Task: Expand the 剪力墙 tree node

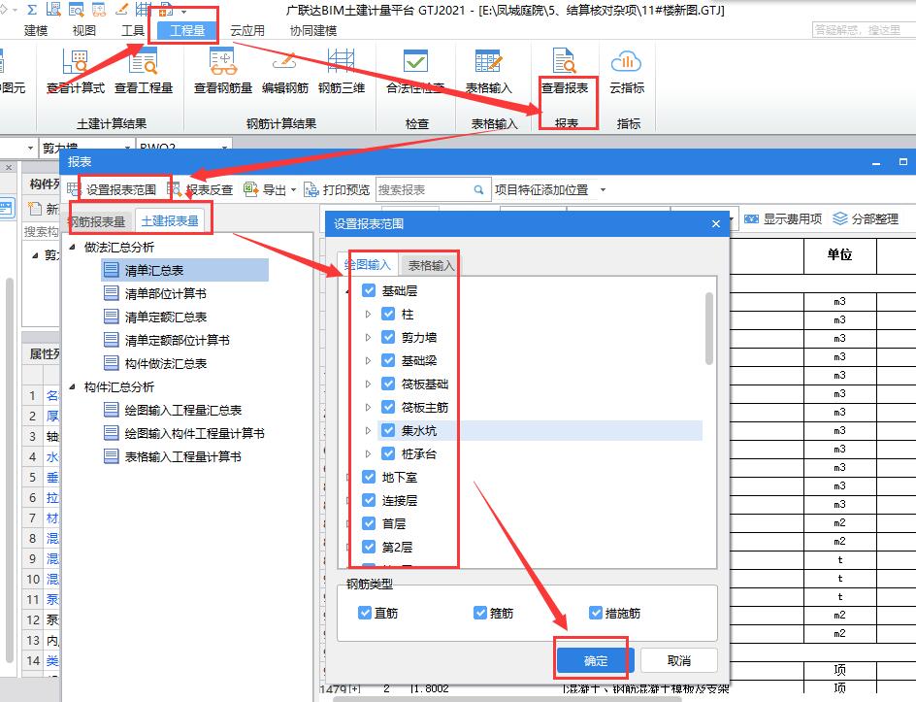Action: (368, 337)
